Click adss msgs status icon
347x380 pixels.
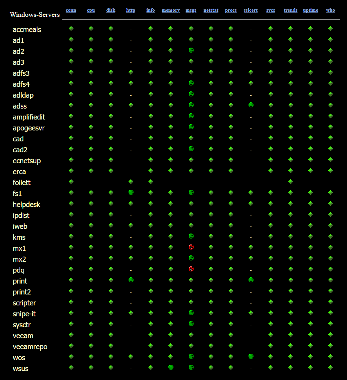[191, 105]
